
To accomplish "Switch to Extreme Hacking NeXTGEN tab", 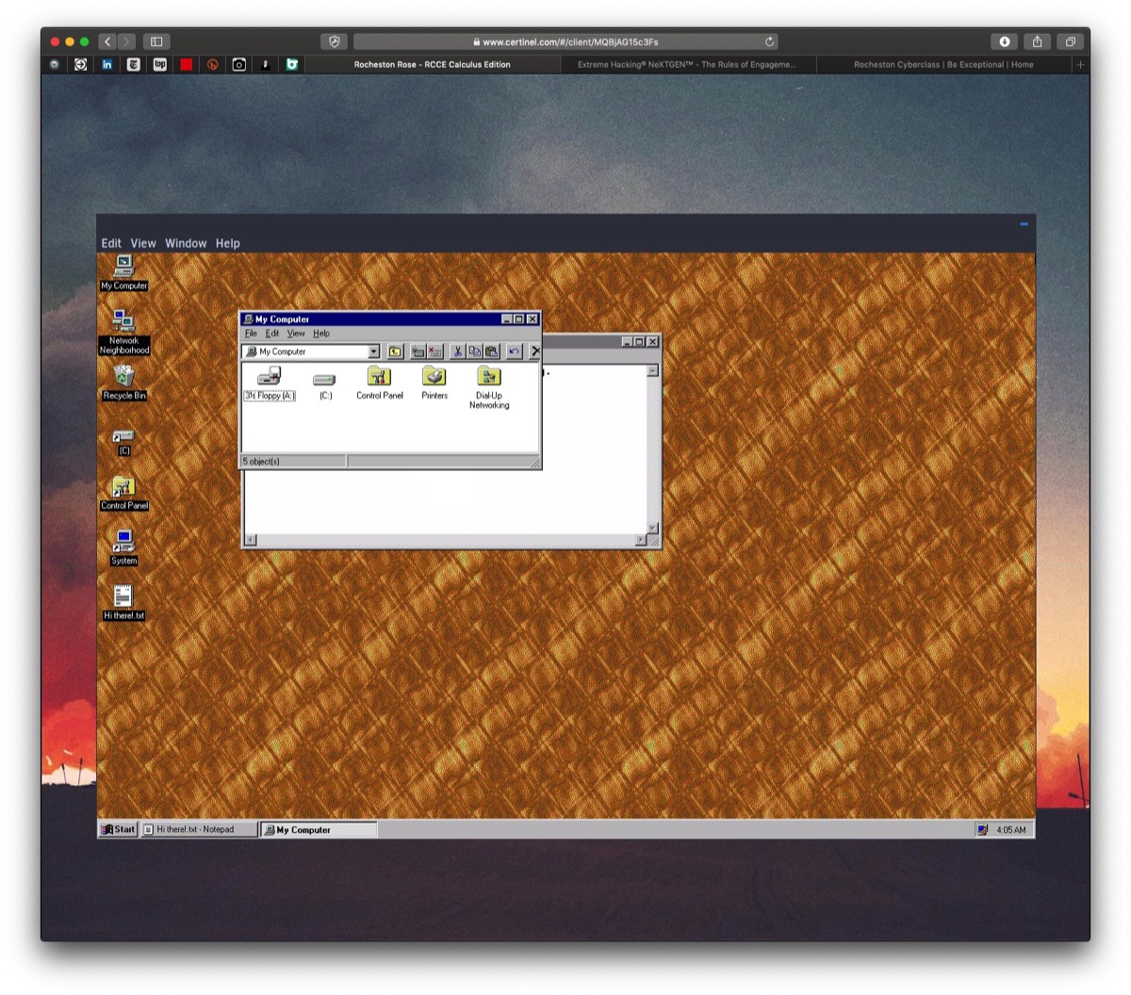I will (x=687, y=65).
